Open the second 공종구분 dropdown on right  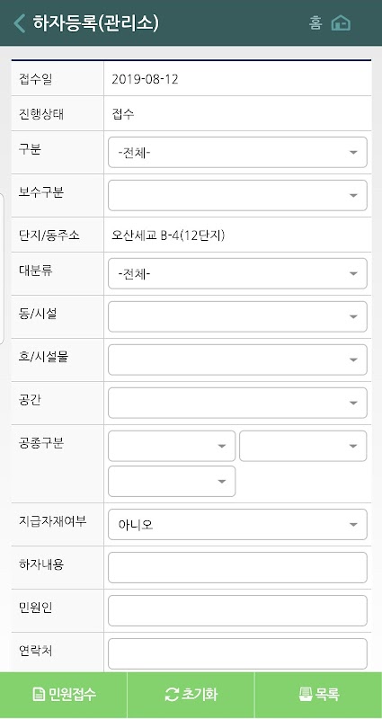(303, 446)
